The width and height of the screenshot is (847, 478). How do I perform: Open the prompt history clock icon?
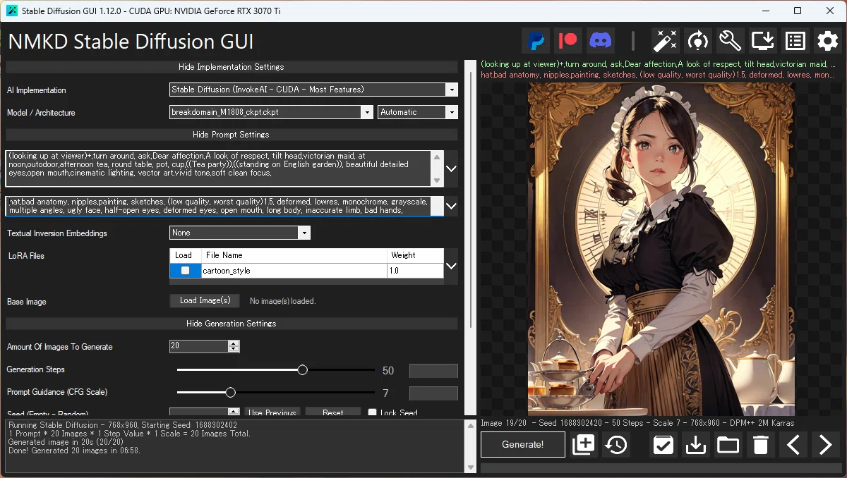pos(616,445)
